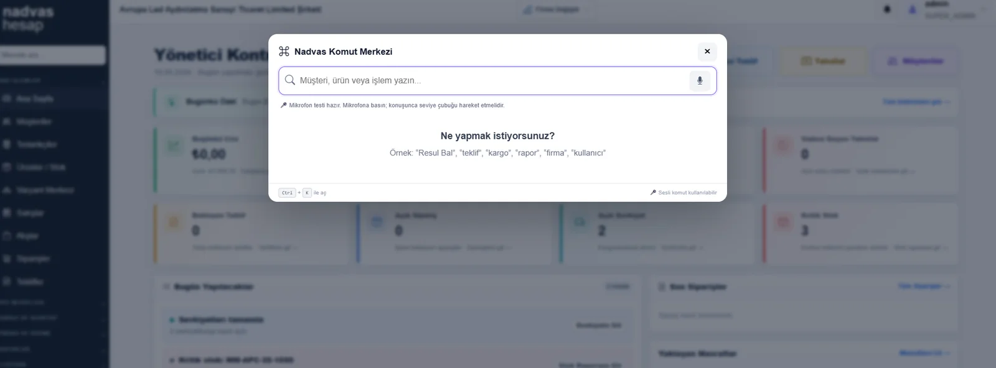Image resolution: width=996 pixels, height=368 pixels.
Task: Click the K key badge in footer
Action: (307, 193)
